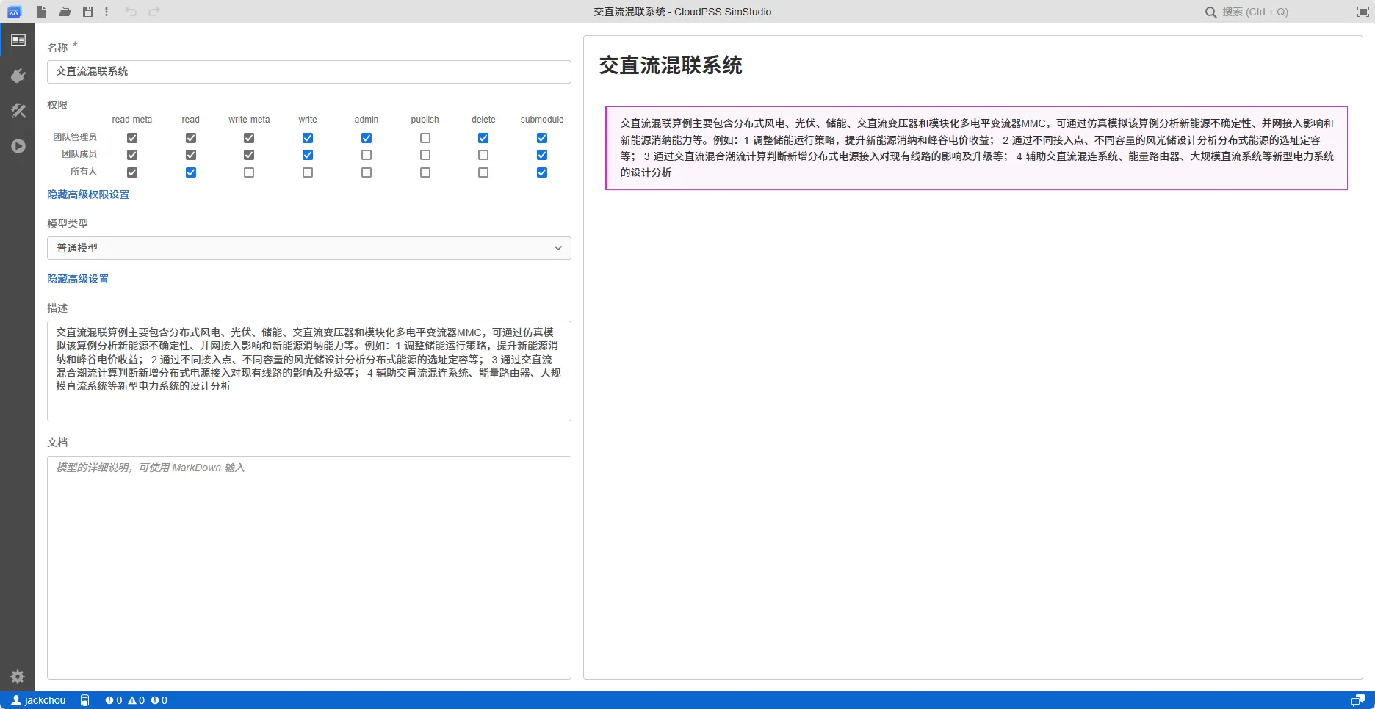The image size is (1375, 709).
Task: Click the CloudPSS logo icon
Action: [14, 12]
